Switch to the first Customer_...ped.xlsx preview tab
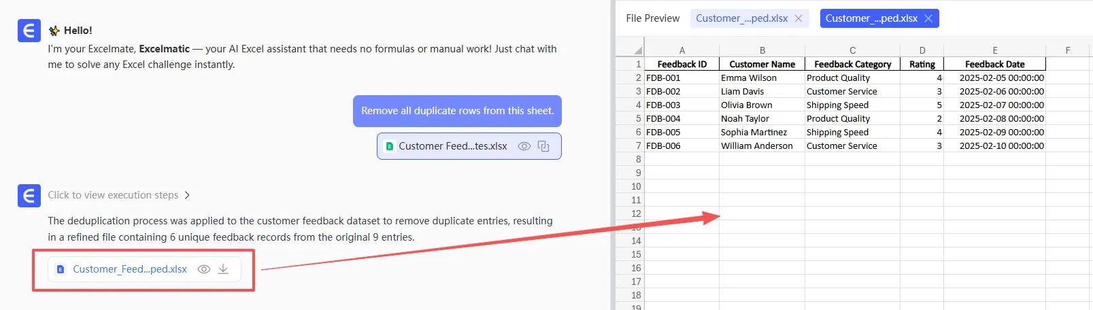 (x=741, y=18)
